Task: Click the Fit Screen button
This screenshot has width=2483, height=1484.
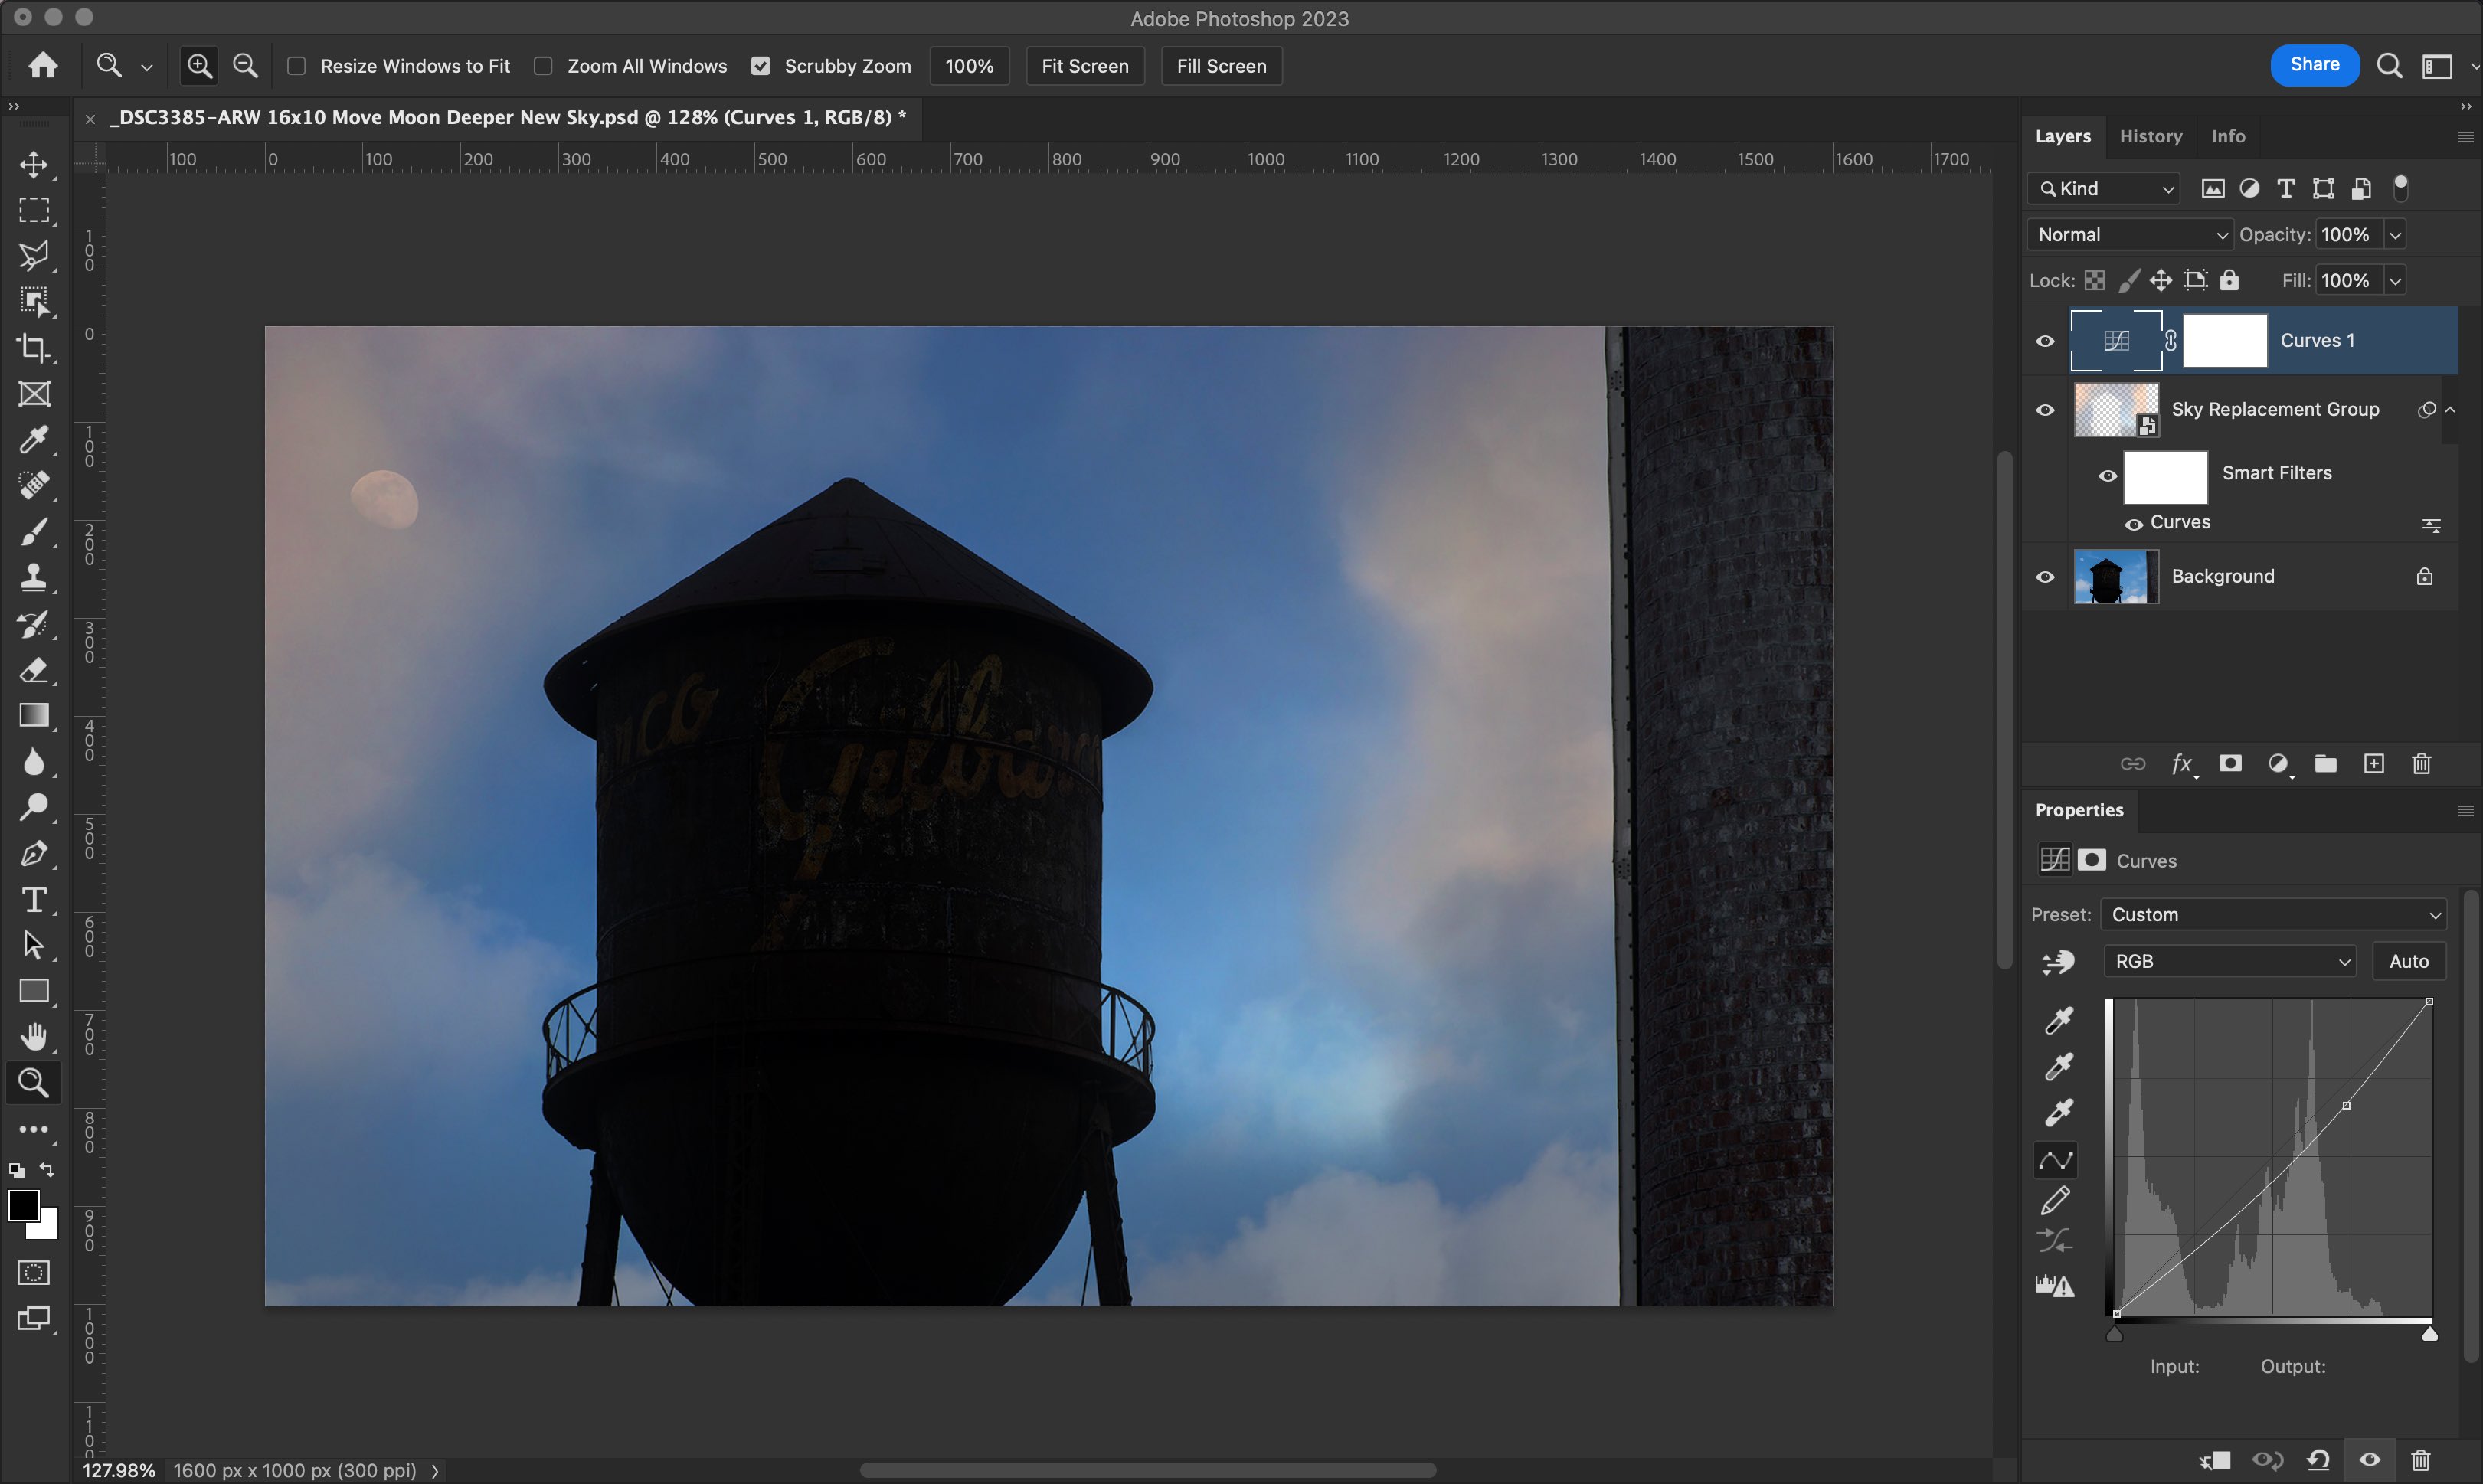Action: point(1084,66)
